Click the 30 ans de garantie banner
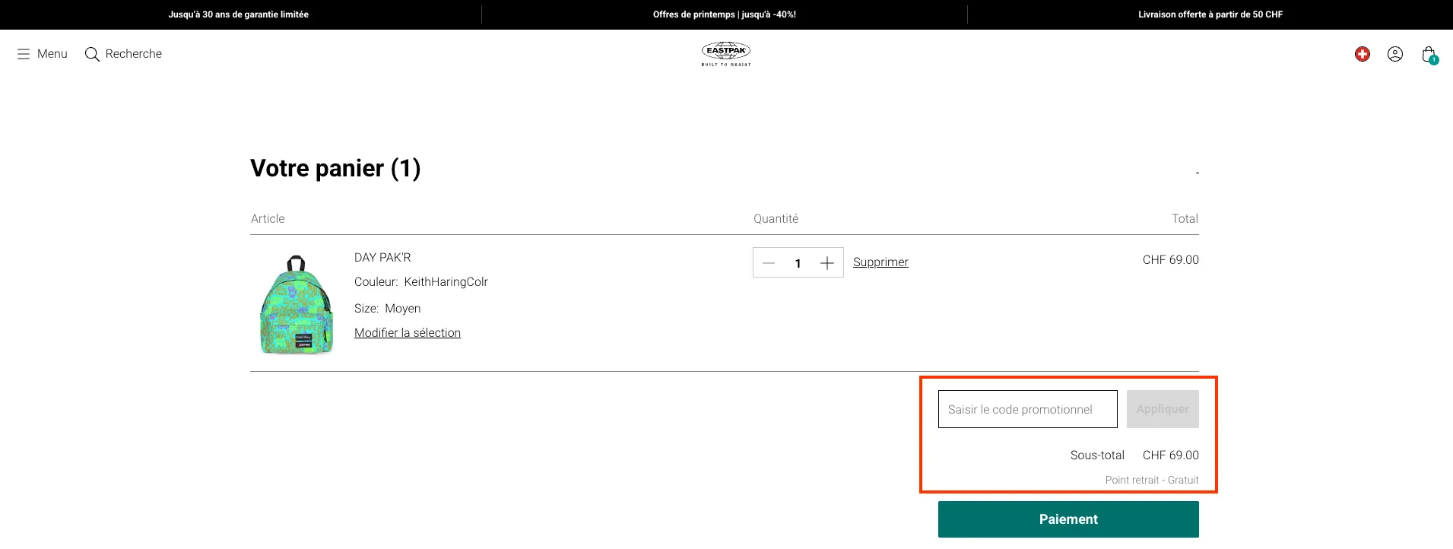 click(239, 14)
